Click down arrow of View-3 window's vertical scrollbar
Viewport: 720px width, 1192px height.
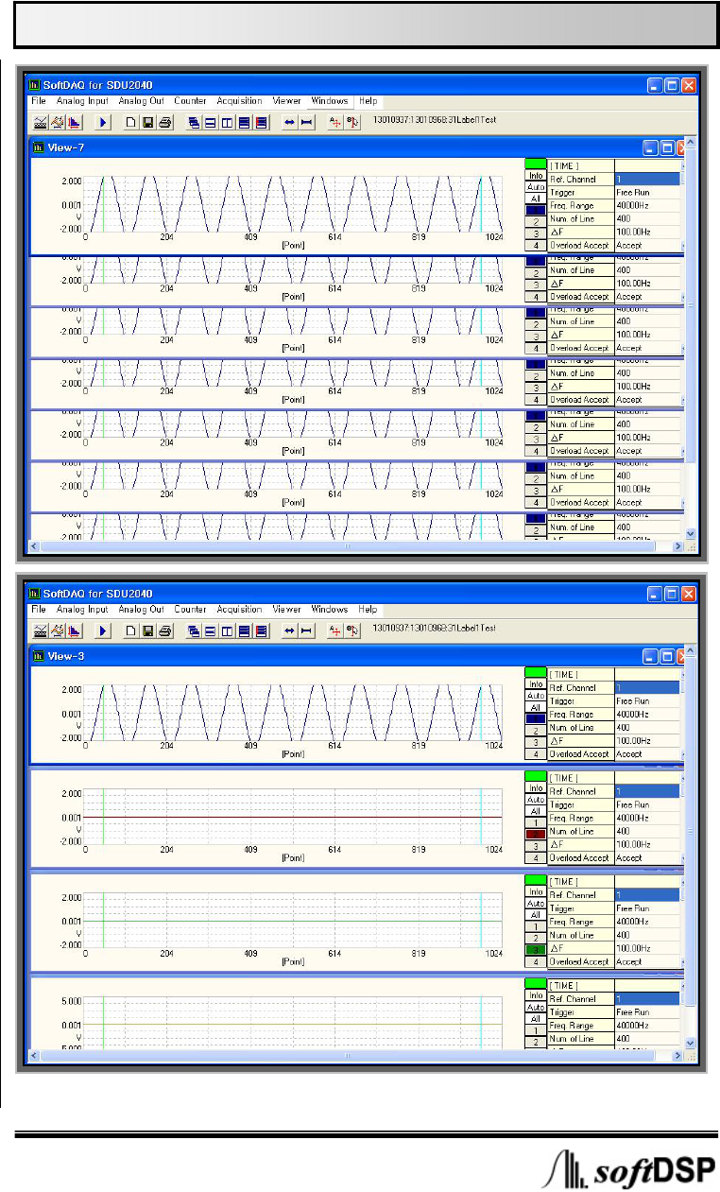pyautogui.click(x=690, y=1043)
